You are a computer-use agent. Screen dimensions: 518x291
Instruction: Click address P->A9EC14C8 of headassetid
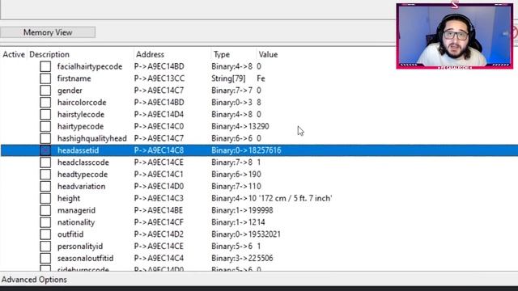pyautogui.click(x=159, y=150)
